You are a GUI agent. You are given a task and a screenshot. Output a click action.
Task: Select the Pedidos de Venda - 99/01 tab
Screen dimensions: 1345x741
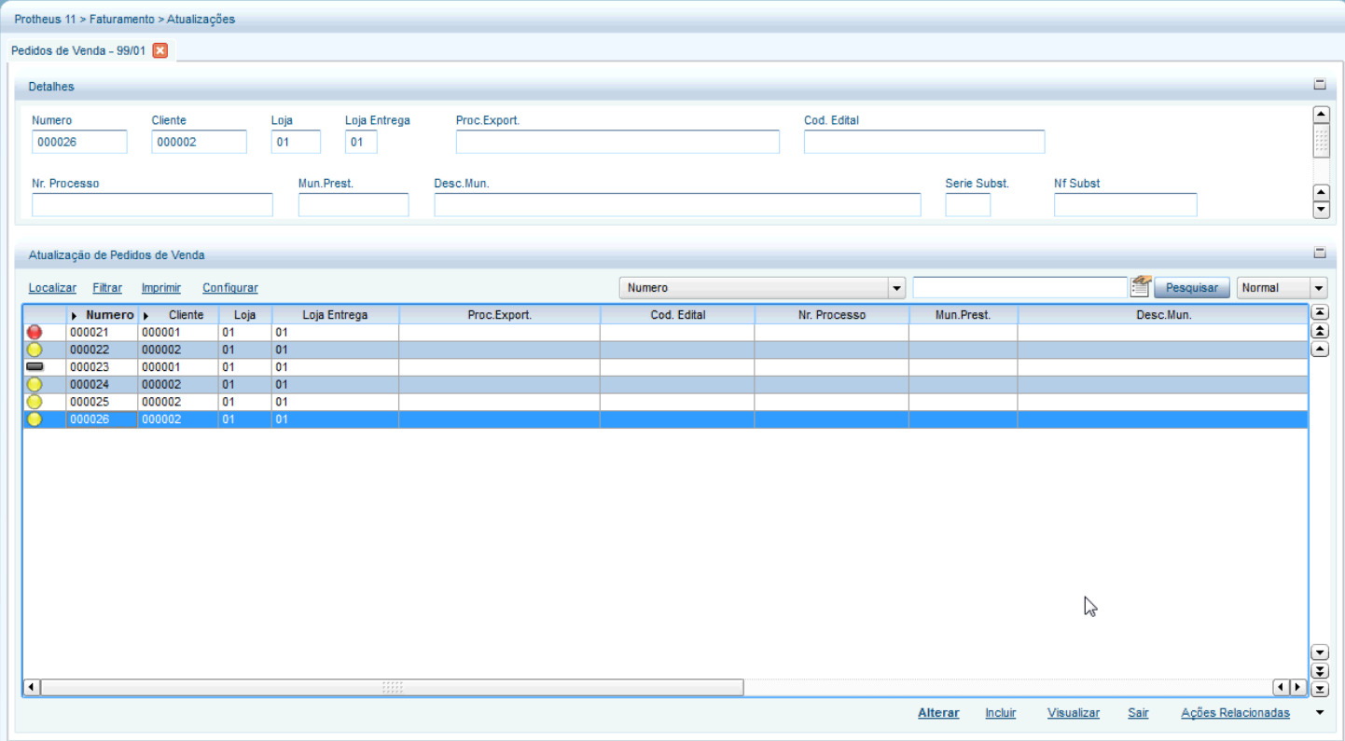[x=78, y=50]
